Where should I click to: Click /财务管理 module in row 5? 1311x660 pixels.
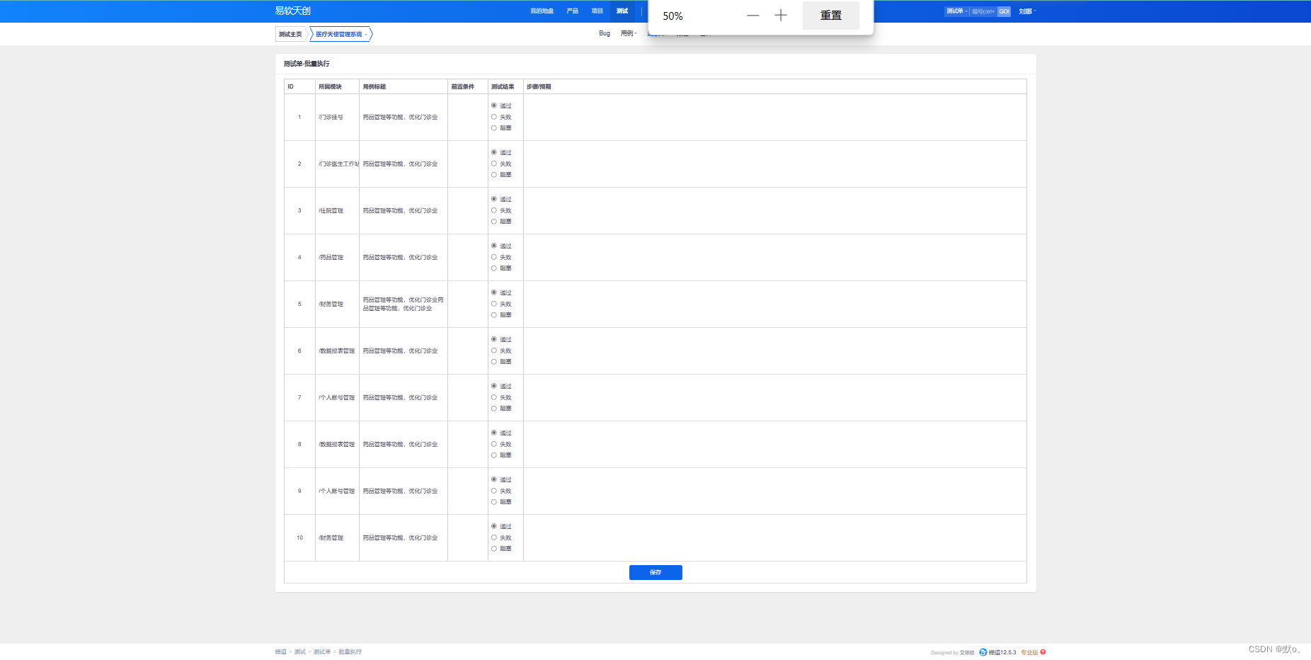click(x=331, y=304)
